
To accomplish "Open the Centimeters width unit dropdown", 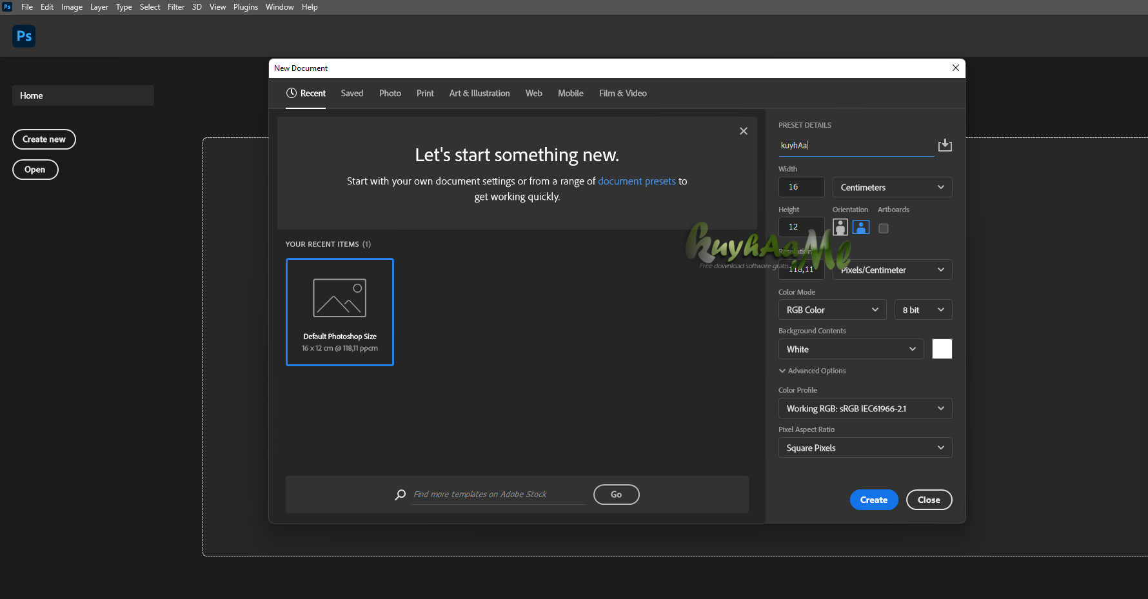I will [x=892, y=187].
